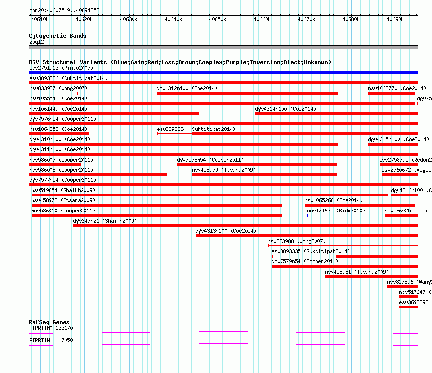Click the red bar under dgv247n21
Image resolution: width=432 pixels, height=373 pixels.
(x=246, y=226)
